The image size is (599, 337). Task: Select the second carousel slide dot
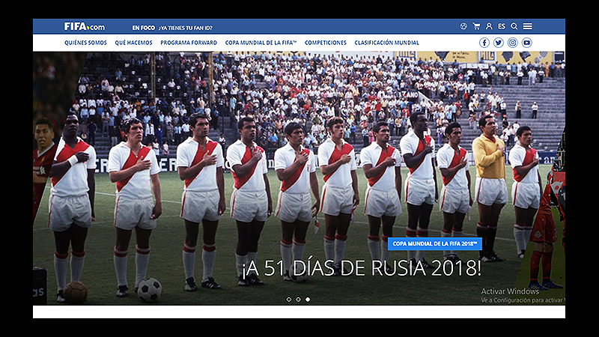298,300
